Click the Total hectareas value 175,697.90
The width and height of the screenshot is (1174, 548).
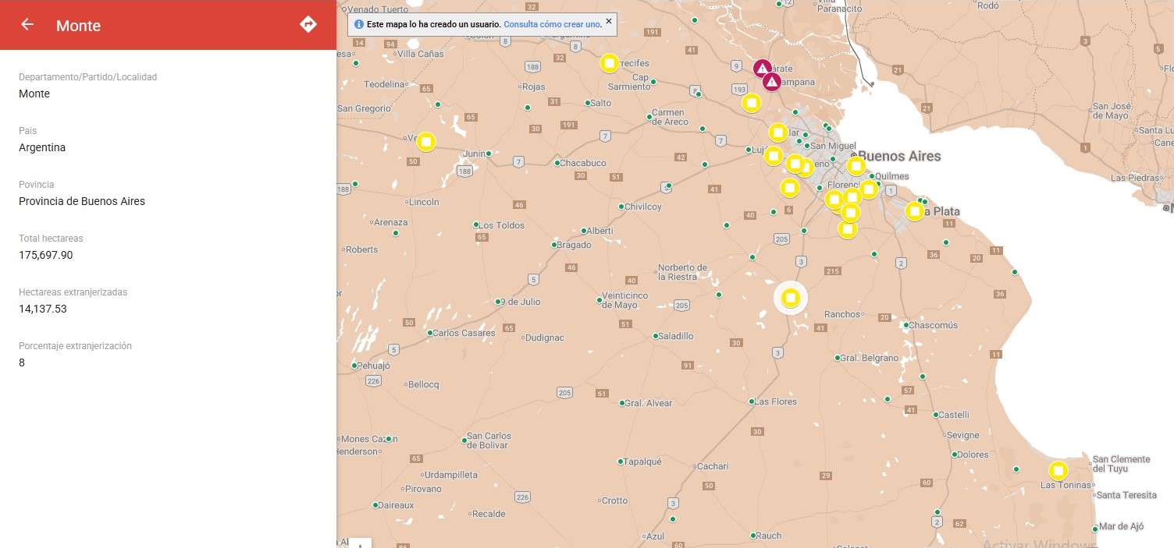[x=46, y=255]
